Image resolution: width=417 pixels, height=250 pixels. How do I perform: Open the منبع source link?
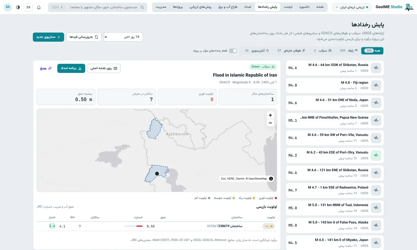[46, 68]
